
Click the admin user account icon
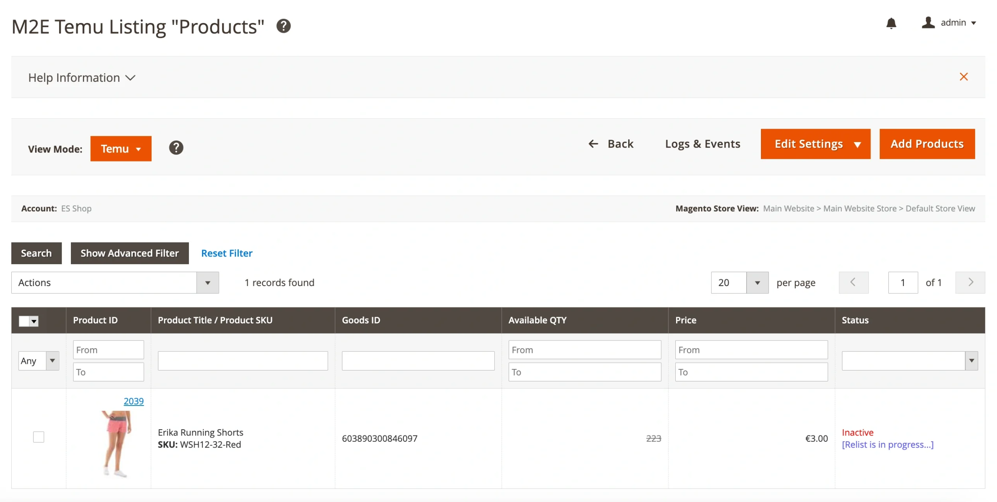coord(928,23)
